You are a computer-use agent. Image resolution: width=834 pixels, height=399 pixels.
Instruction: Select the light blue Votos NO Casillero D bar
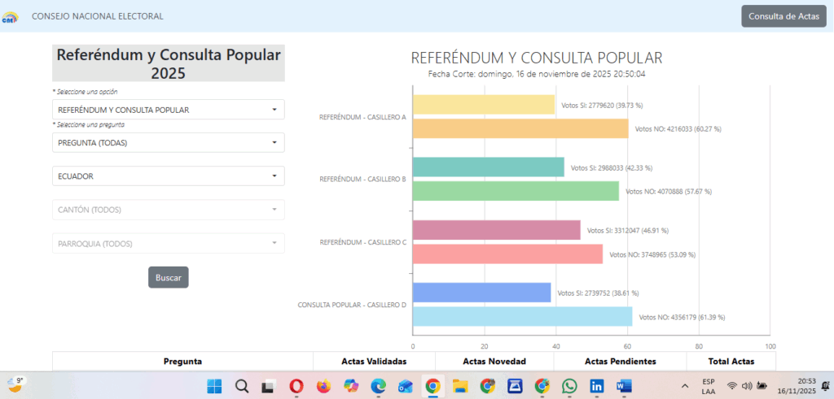[x=522, y=316]
